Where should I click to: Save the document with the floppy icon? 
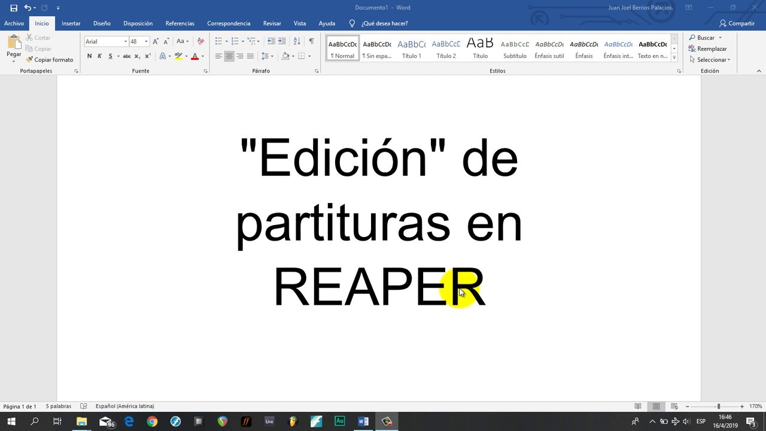pos(14,8)
